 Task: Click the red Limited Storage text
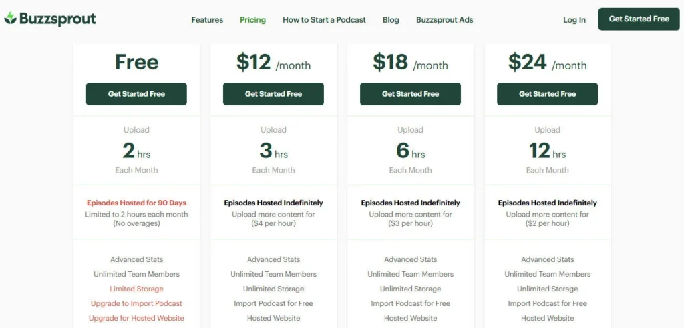pos(136,289)
